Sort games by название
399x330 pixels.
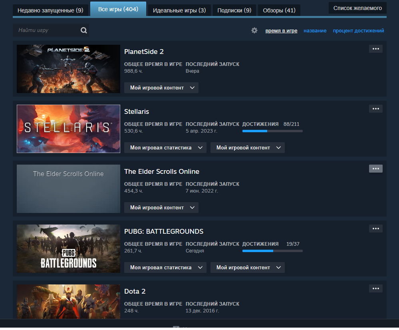click(x=315, y=31)
